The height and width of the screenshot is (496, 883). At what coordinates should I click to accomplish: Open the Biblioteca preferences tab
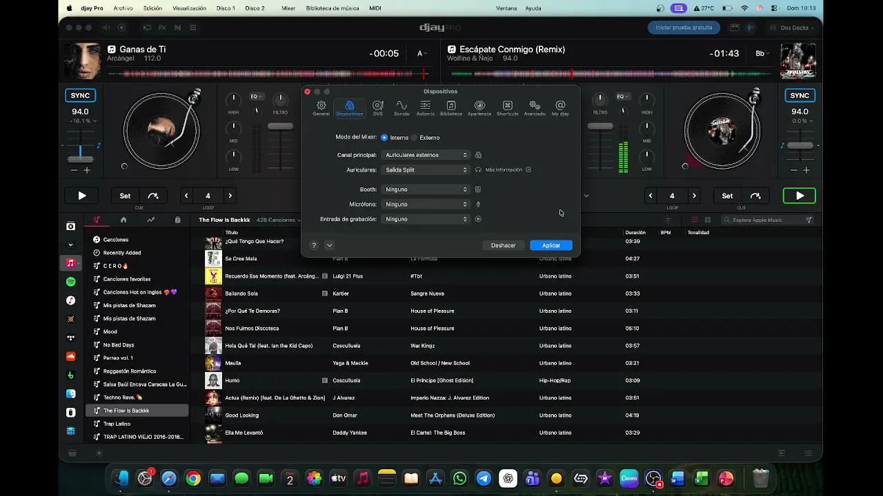point(450,108)
